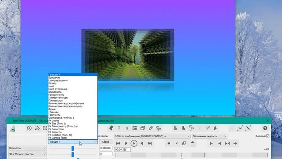Step to the previous keyframe
The image size is (282, 159).
coord(126,143)
